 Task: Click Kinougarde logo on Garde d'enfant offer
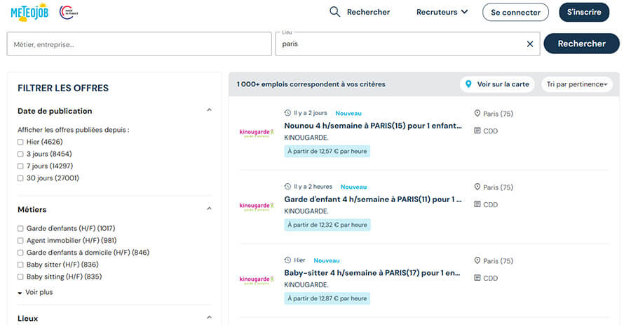pos(257,206)
